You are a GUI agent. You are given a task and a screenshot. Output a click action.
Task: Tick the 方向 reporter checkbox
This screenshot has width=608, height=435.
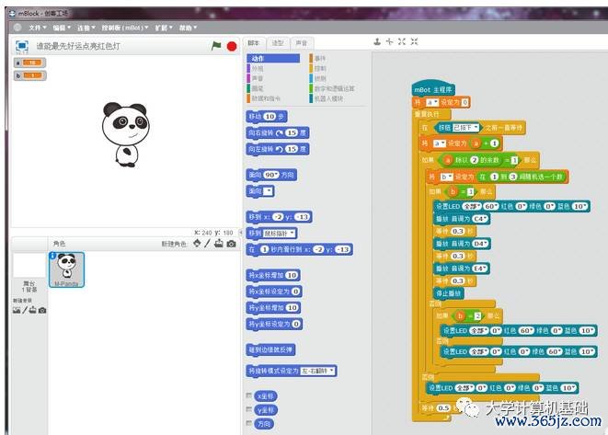pyautogui.click(x=250, y=424)
